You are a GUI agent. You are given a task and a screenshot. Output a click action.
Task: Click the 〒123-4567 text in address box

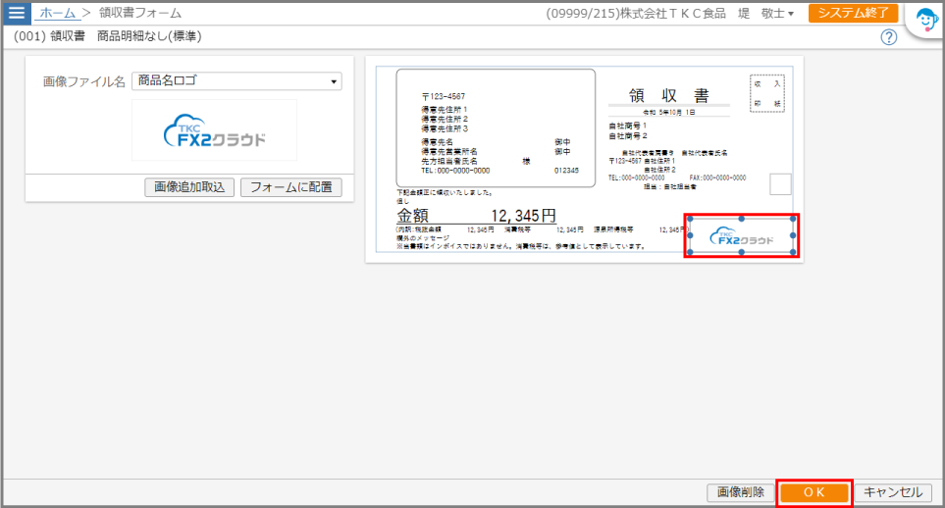tap(443, 96)
